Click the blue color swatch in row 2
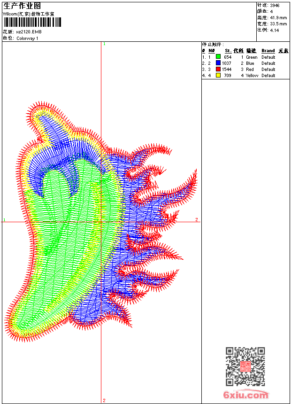This screenshot has width=291, height=404. 218,63
